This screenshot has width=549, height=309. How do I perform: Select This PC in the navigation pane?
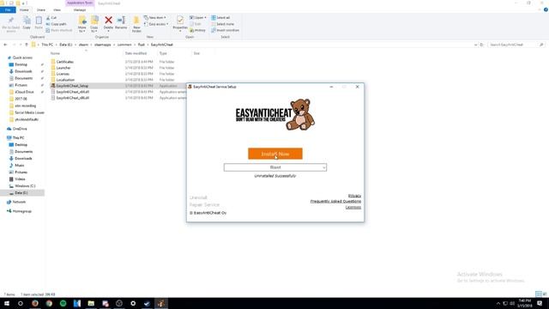pos(18,137)
